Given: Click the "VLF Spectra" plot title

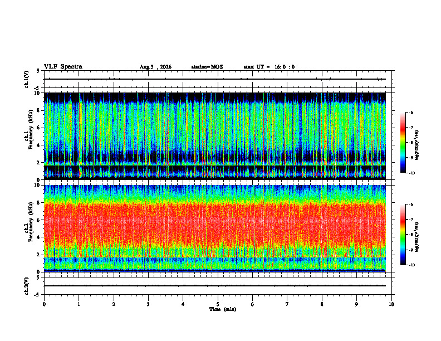Looking at the screenshot, I should click(63, 67).
